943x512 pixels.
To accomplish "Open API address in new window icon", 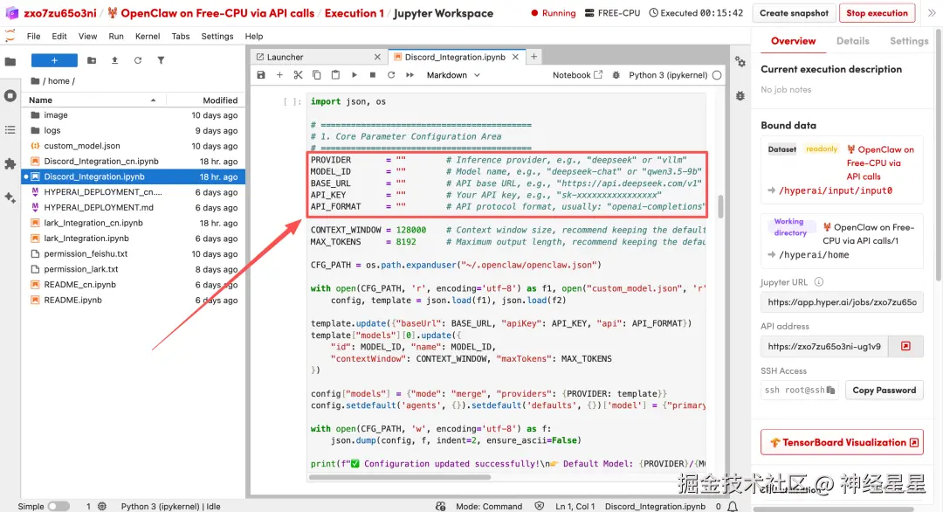I will (x=905, y=346).
